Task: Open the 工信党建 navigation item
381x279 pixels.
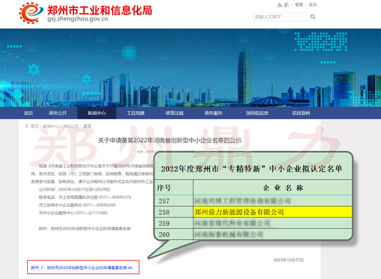Action: [136, 113]
